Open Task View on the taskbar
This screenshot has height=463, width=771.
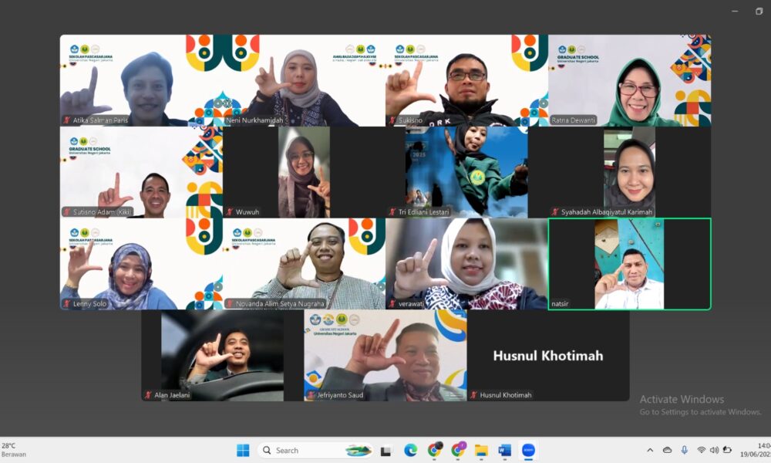[x=385, y=450]
